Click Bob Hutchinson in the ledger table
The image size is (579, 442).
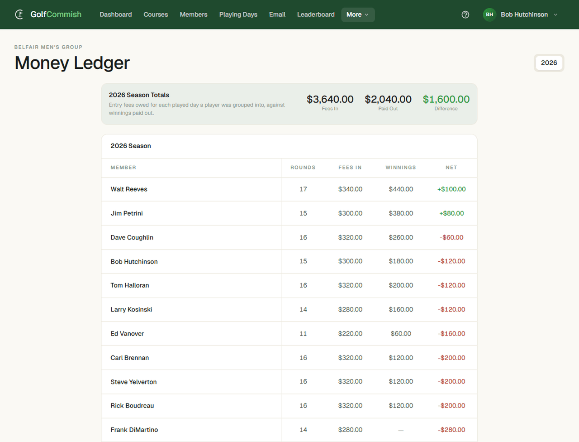point(134,261)
